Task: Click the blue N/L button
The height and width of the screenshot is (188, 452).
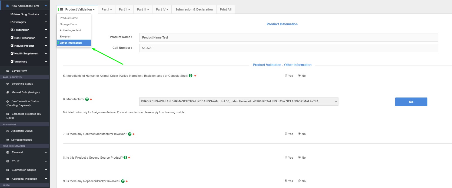Action: click(x=411, y=102)
